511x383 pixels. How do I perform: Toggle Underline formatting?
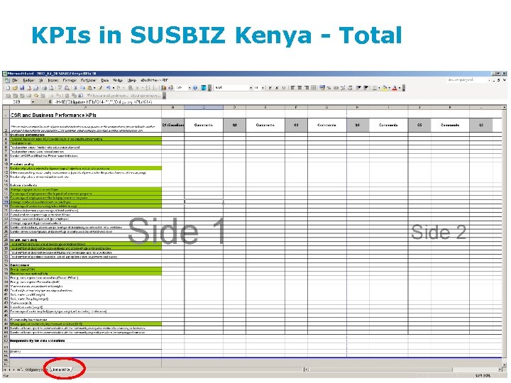point(283,88)
